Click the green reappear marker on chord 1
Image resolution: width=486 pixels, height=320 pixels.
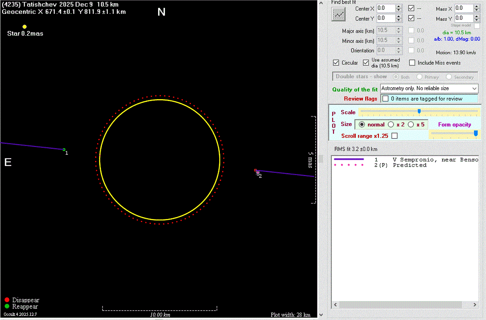(x=64, y=149)
